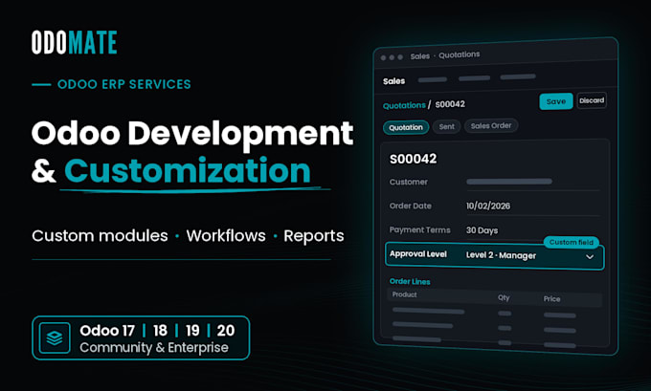Open the Quotations breadcrumb link

click(x=404, y=105)
